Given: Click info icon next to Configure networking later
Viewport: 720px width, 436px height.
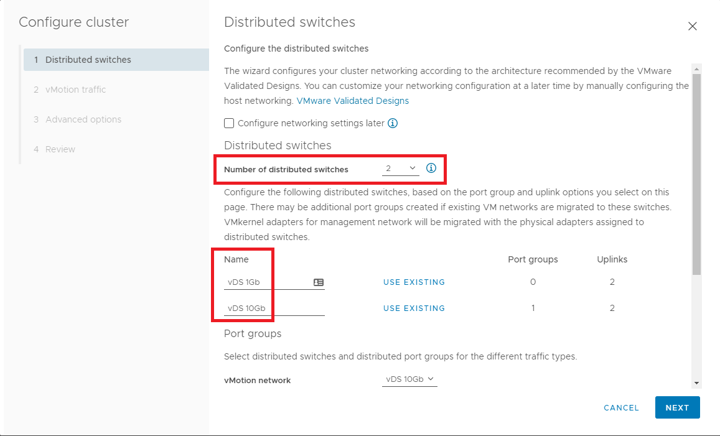Looking at the screenshot, I should point(393,123).
